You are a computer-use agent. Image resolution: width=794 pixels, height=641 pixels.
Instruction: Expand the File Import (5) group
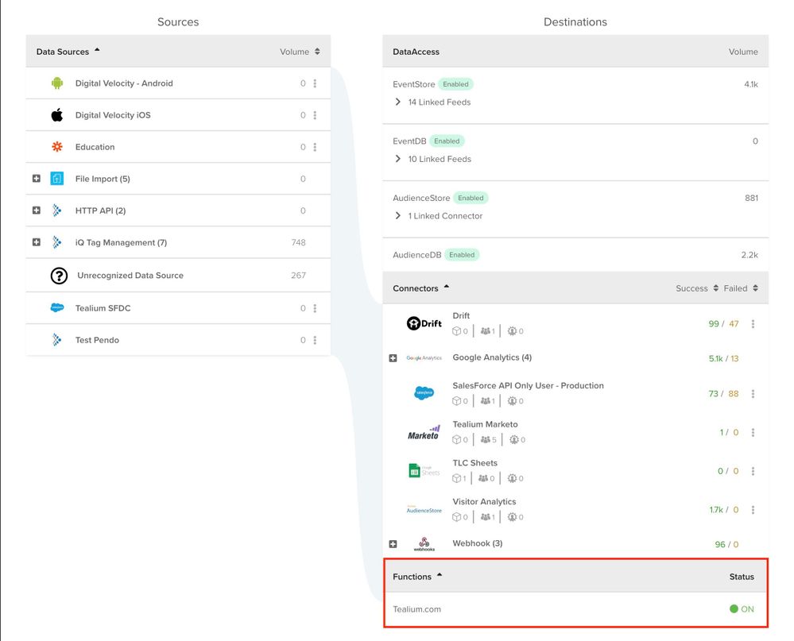click(x=37, y=179)
